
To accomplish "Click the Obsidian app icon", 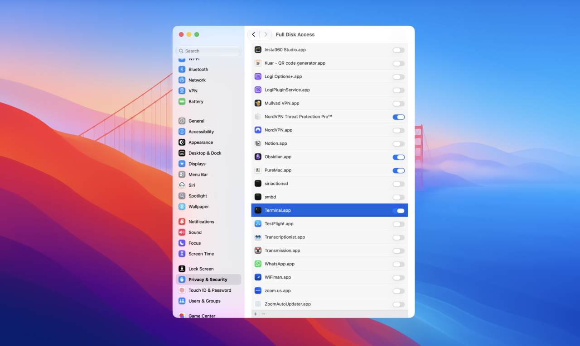I will tap(258, 157).
